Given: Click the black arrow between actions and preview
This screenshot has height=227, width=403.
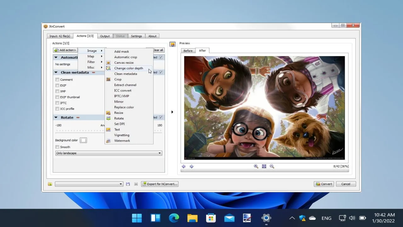Looking at the screenshot, I should pos(172,112).
